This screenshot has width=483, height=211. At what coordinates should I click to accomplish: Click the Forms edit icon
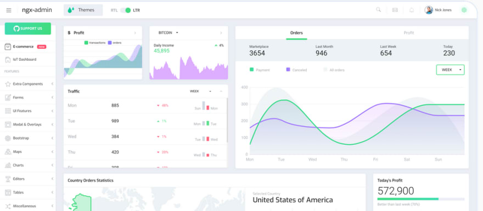[x=8, y=98]
